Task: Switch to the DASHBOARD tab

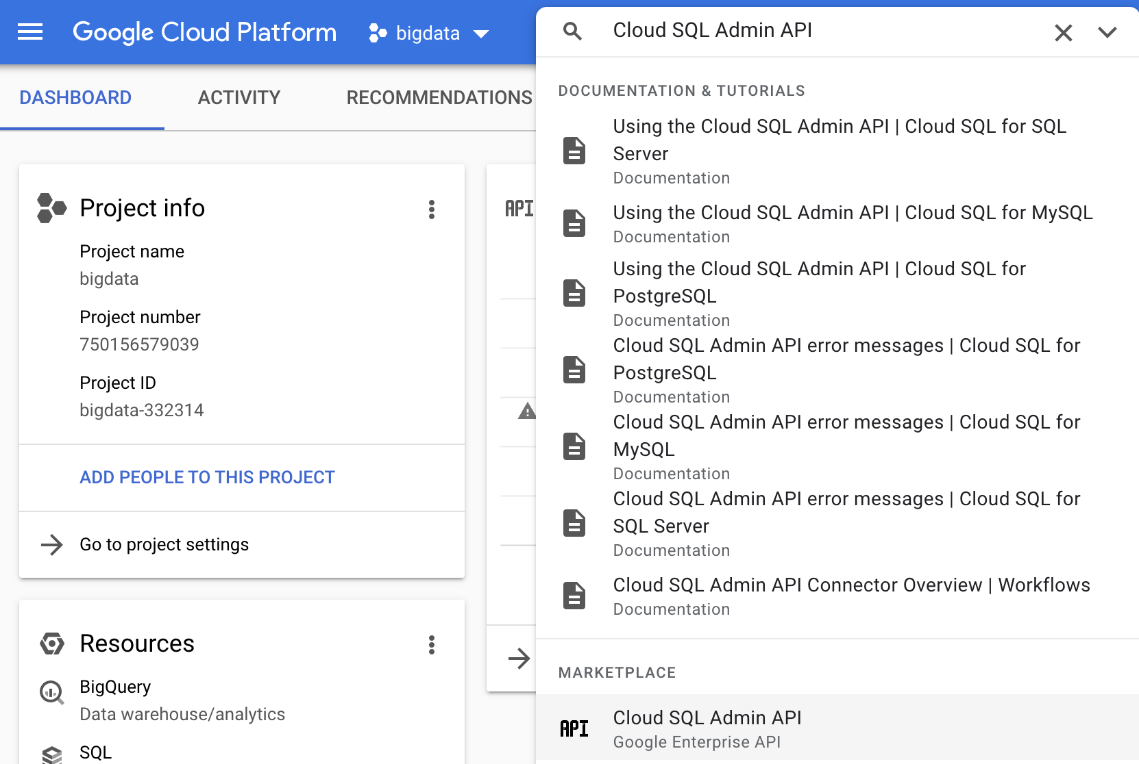Action: (75, 98)
